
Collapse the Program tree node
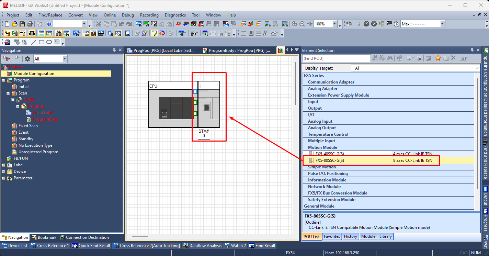pos(3,80)
